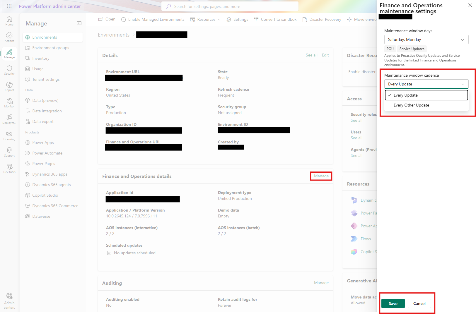Expand Maintenance window days dropdown
The width and height of the screenshot is (476, 314).
(426, 40)
